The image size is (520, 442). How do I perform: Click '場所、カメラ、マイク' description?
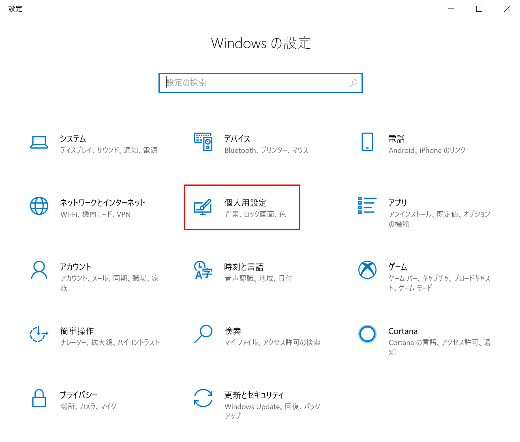click(88, 406)
